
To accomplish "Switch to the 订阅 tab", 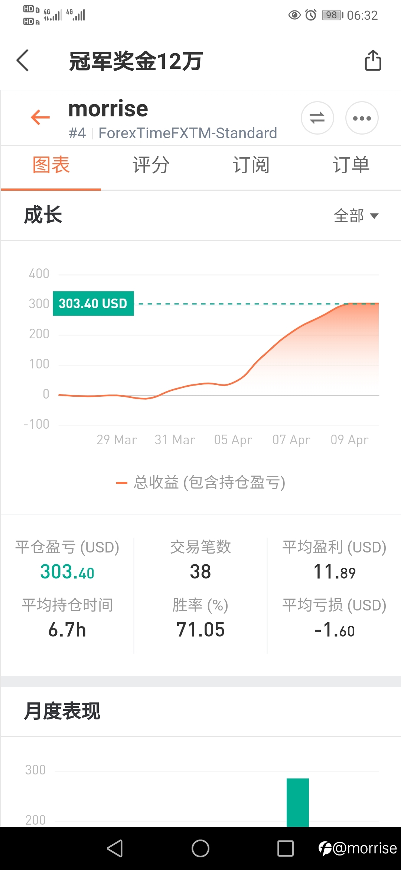I will 251,165.
